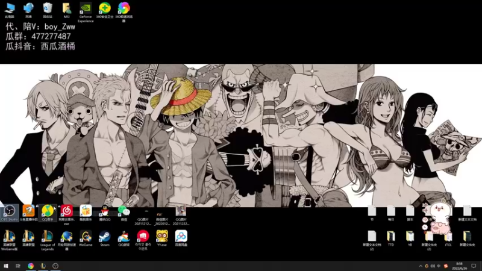
Task: Open the game network accelerator shortcut
Action: [x=67, y=240]
